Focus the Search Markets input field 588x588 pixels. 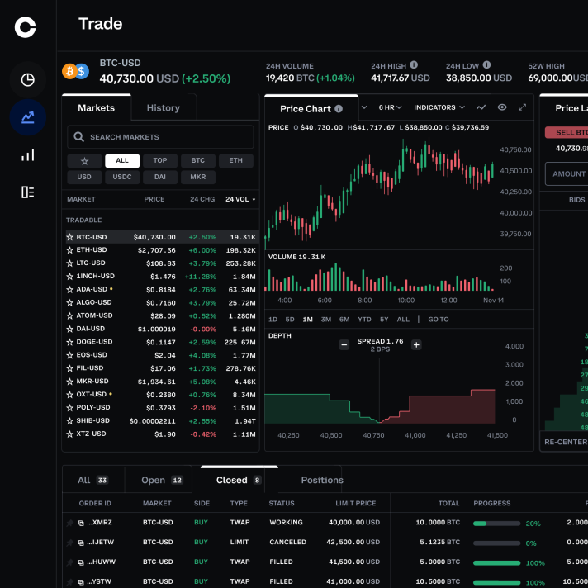[x=160, y=137]
